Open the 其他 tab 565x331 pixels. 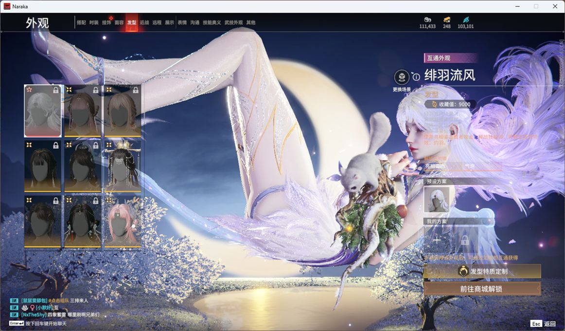pyautogui.click(x=251, y=22)
